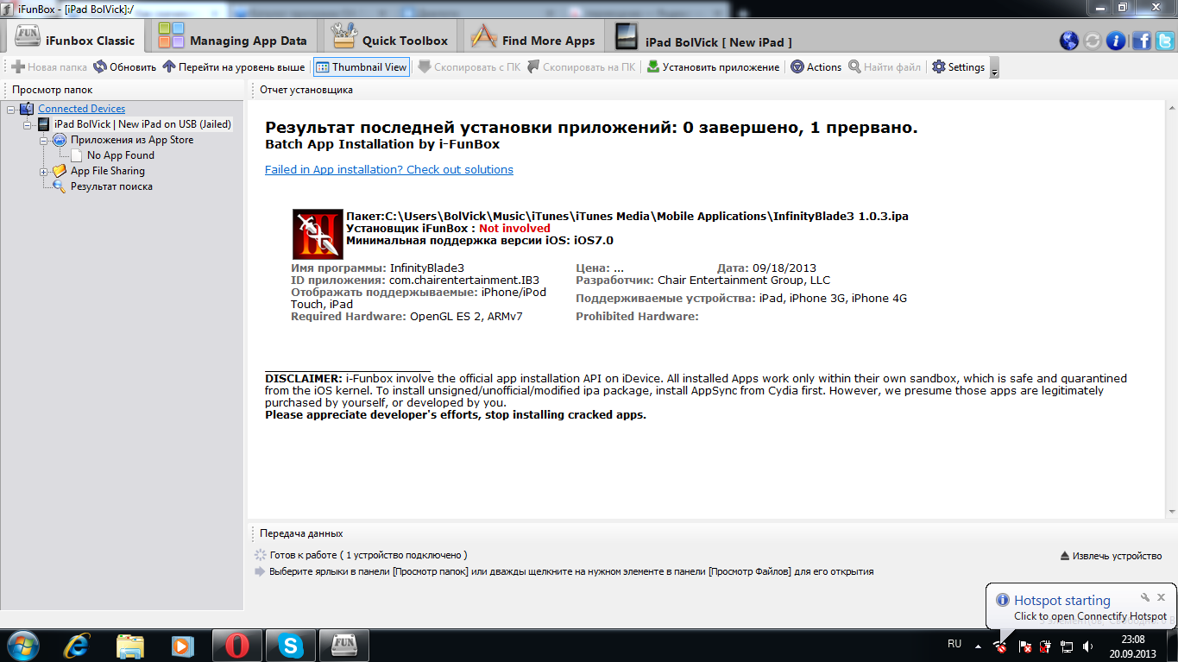
Task: Open Windows Explorer from the taskbar
Action: [130, 645]
